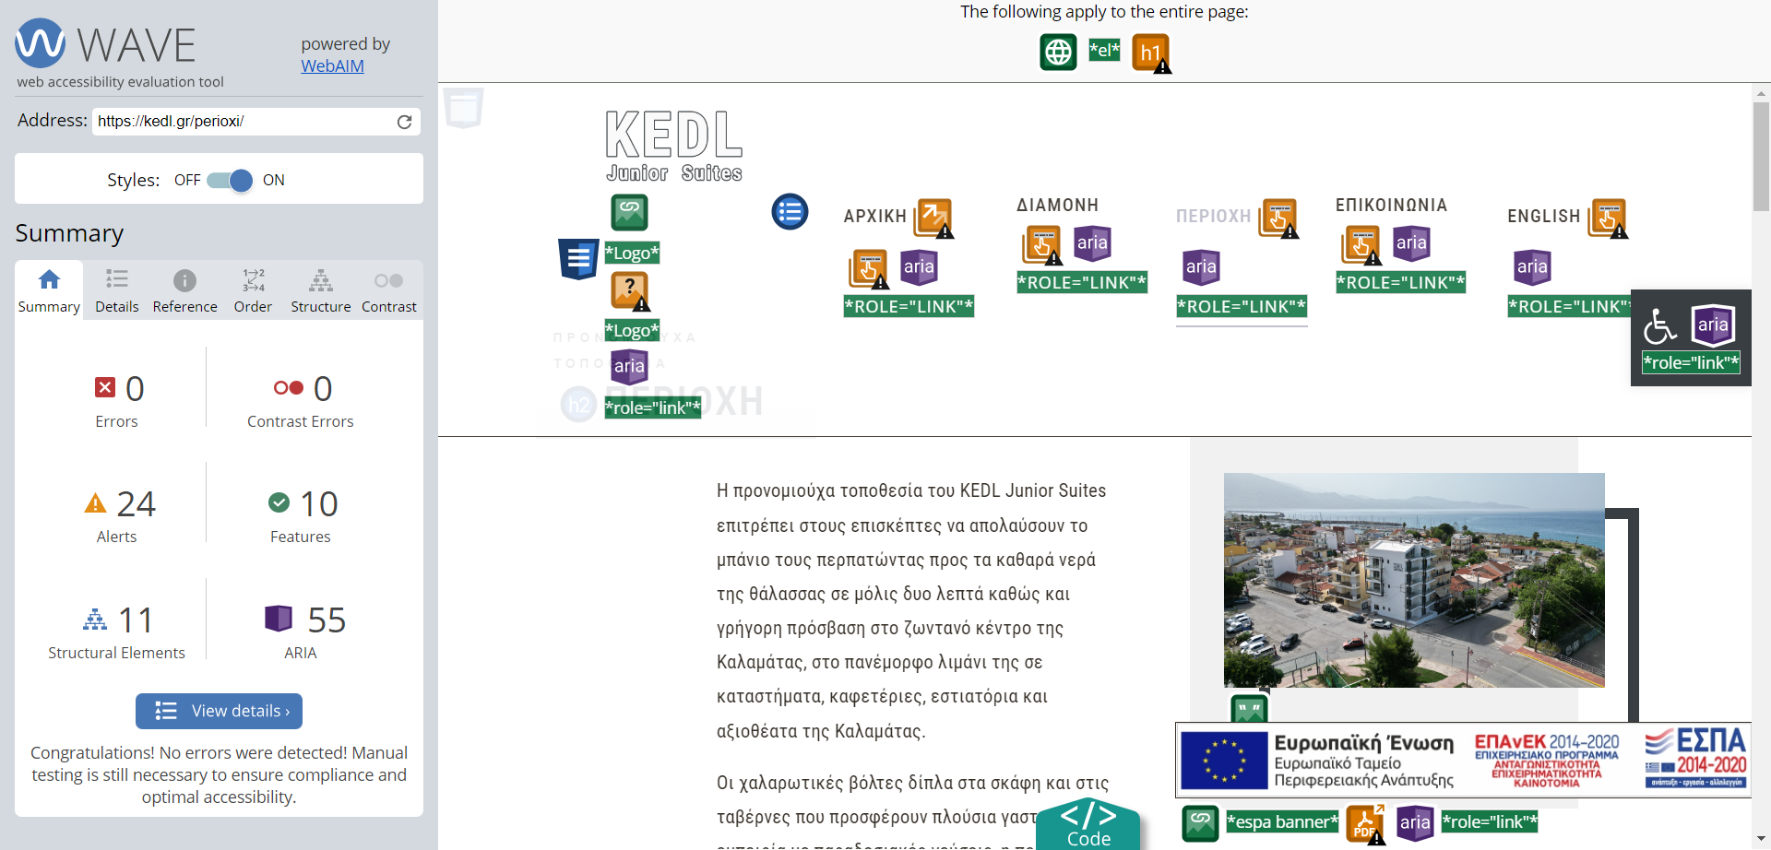This screenshot has height=850, width=1771.
Task: Click the orange hand alert icon under ΑΡΧΙΚΗ
Action: (869, 268)
